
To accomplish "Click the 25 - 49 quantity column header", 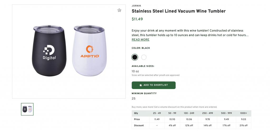I will (x=157, y=113).
